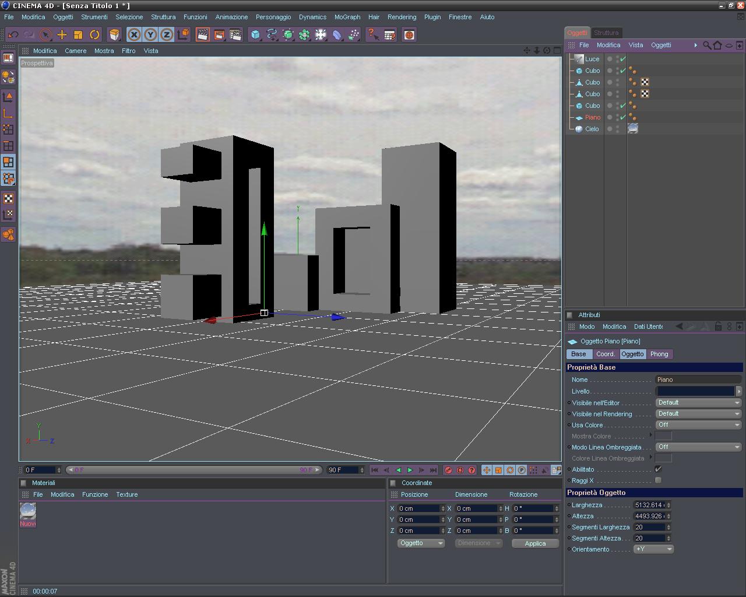The width and height of the screenshot is (746, 597).
Task: Click the Applica button
Action: pos(535,543)
